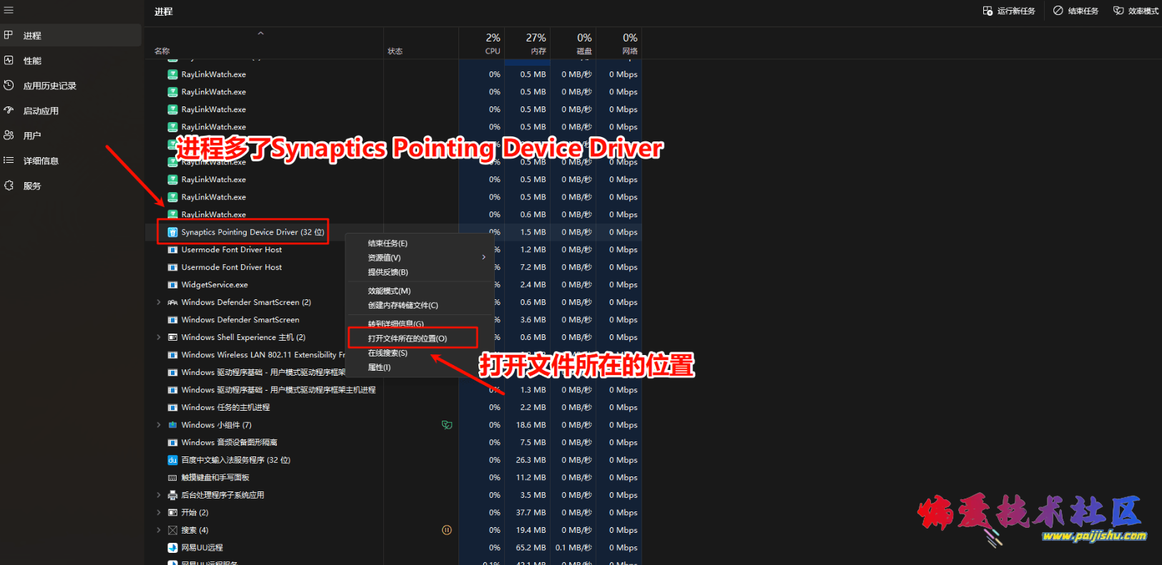The height and width of the screenshot is (565, 1162).
Task: Click the Synaptics Pointing Device Driver icon
Action: (x=172, y=232)
